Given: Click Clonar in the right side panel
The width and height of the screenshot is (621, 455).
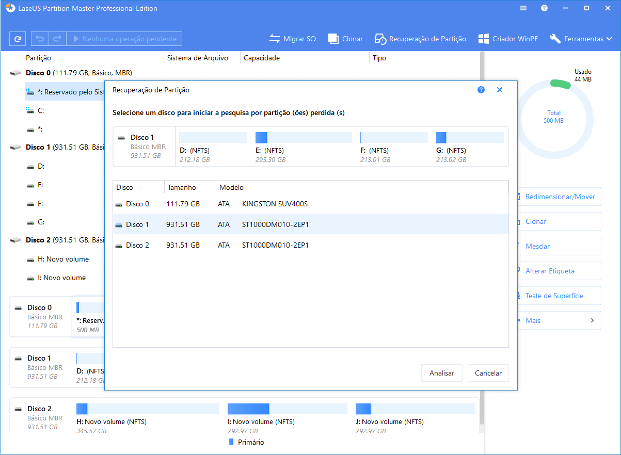Looking at the screenshot, I should coord(560,221).
